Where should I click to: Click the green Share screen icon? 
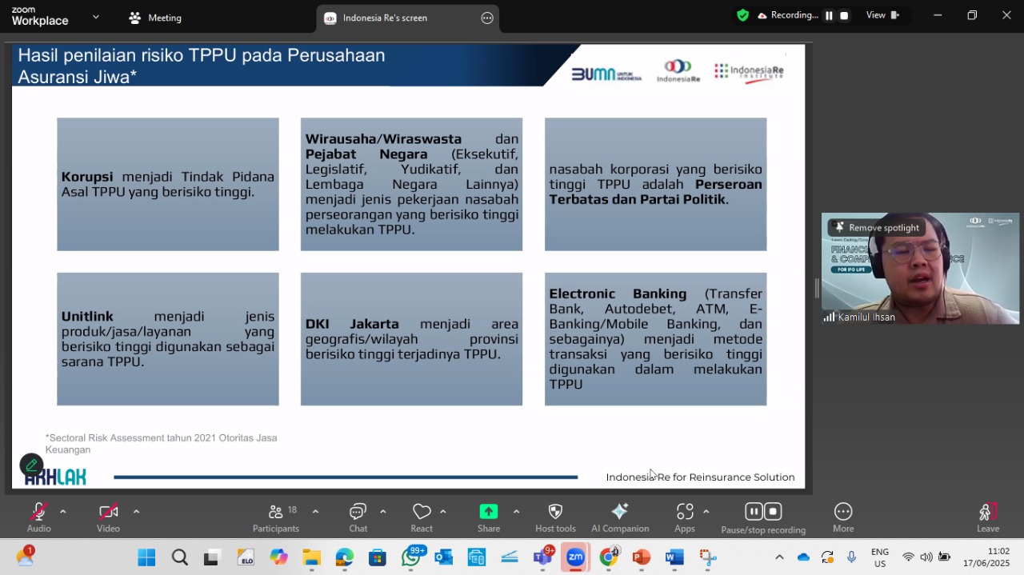point(489,512)
